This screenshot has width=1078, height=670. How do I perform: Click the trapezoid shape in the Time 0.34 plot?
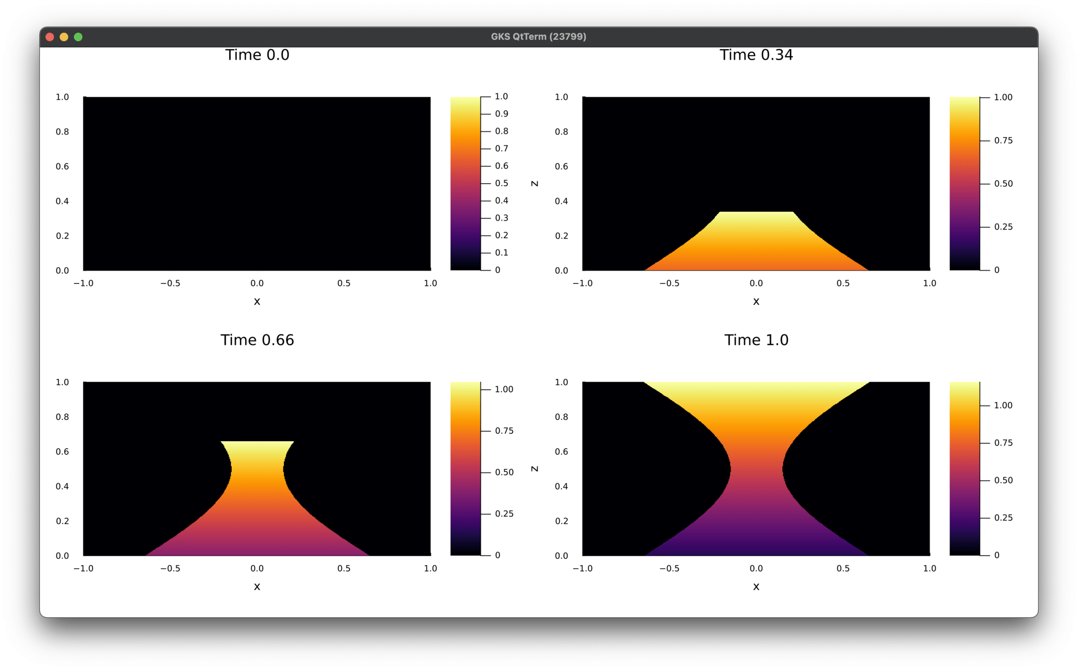click(x=756, y=243)
